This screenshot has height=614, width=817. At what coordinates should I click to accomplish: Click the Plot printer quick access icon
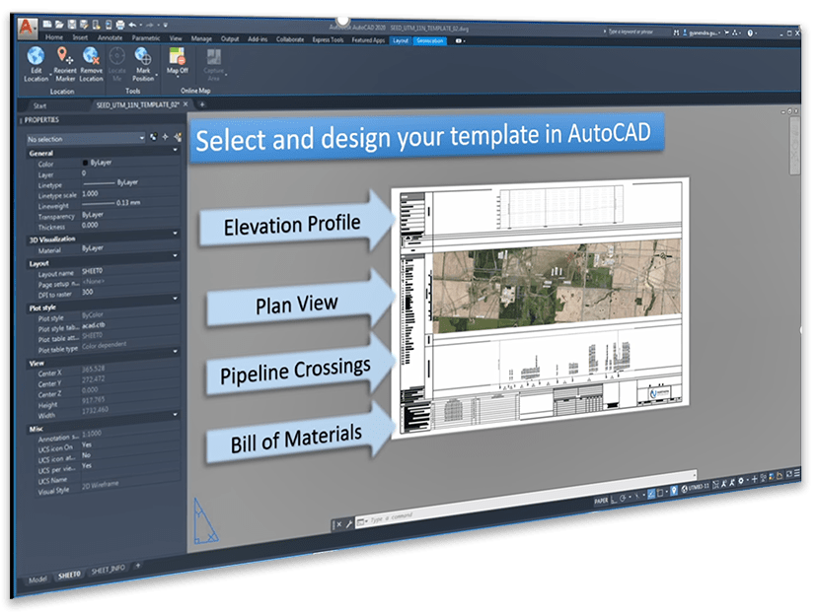coord(120,25)
